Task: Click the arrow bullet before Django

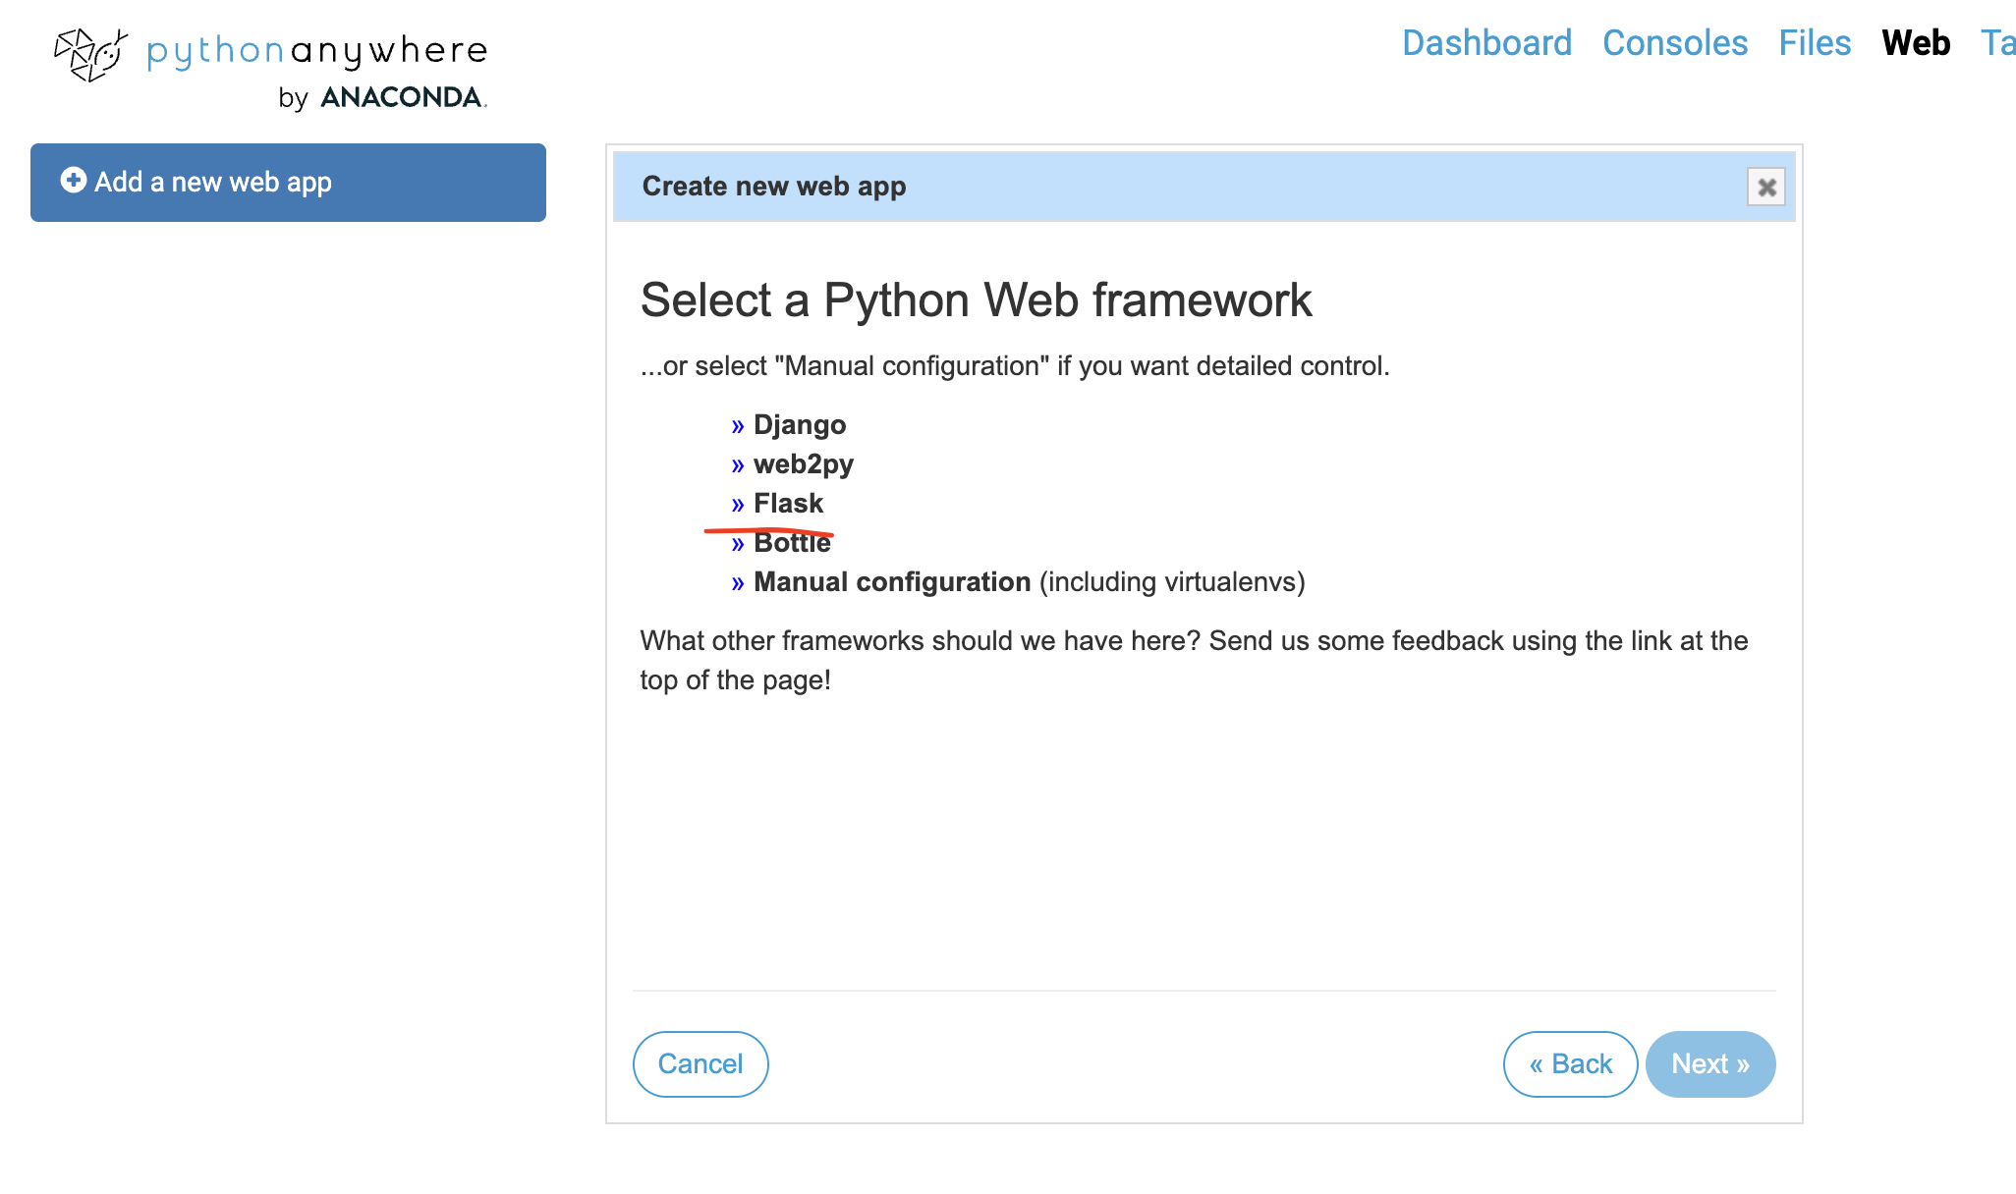Action: tap(738, 426)
